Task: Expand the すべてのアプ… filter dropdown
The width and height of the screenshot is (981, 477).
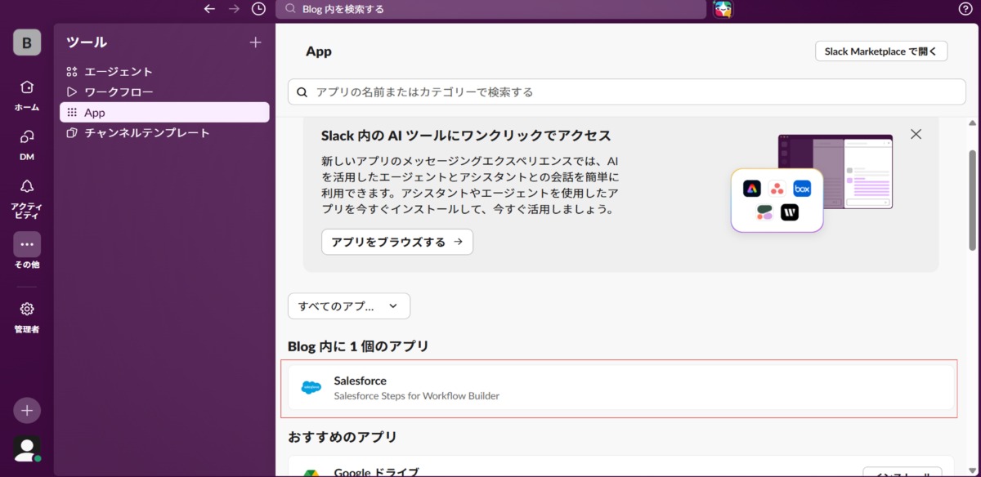Action: tap(349, 306)
